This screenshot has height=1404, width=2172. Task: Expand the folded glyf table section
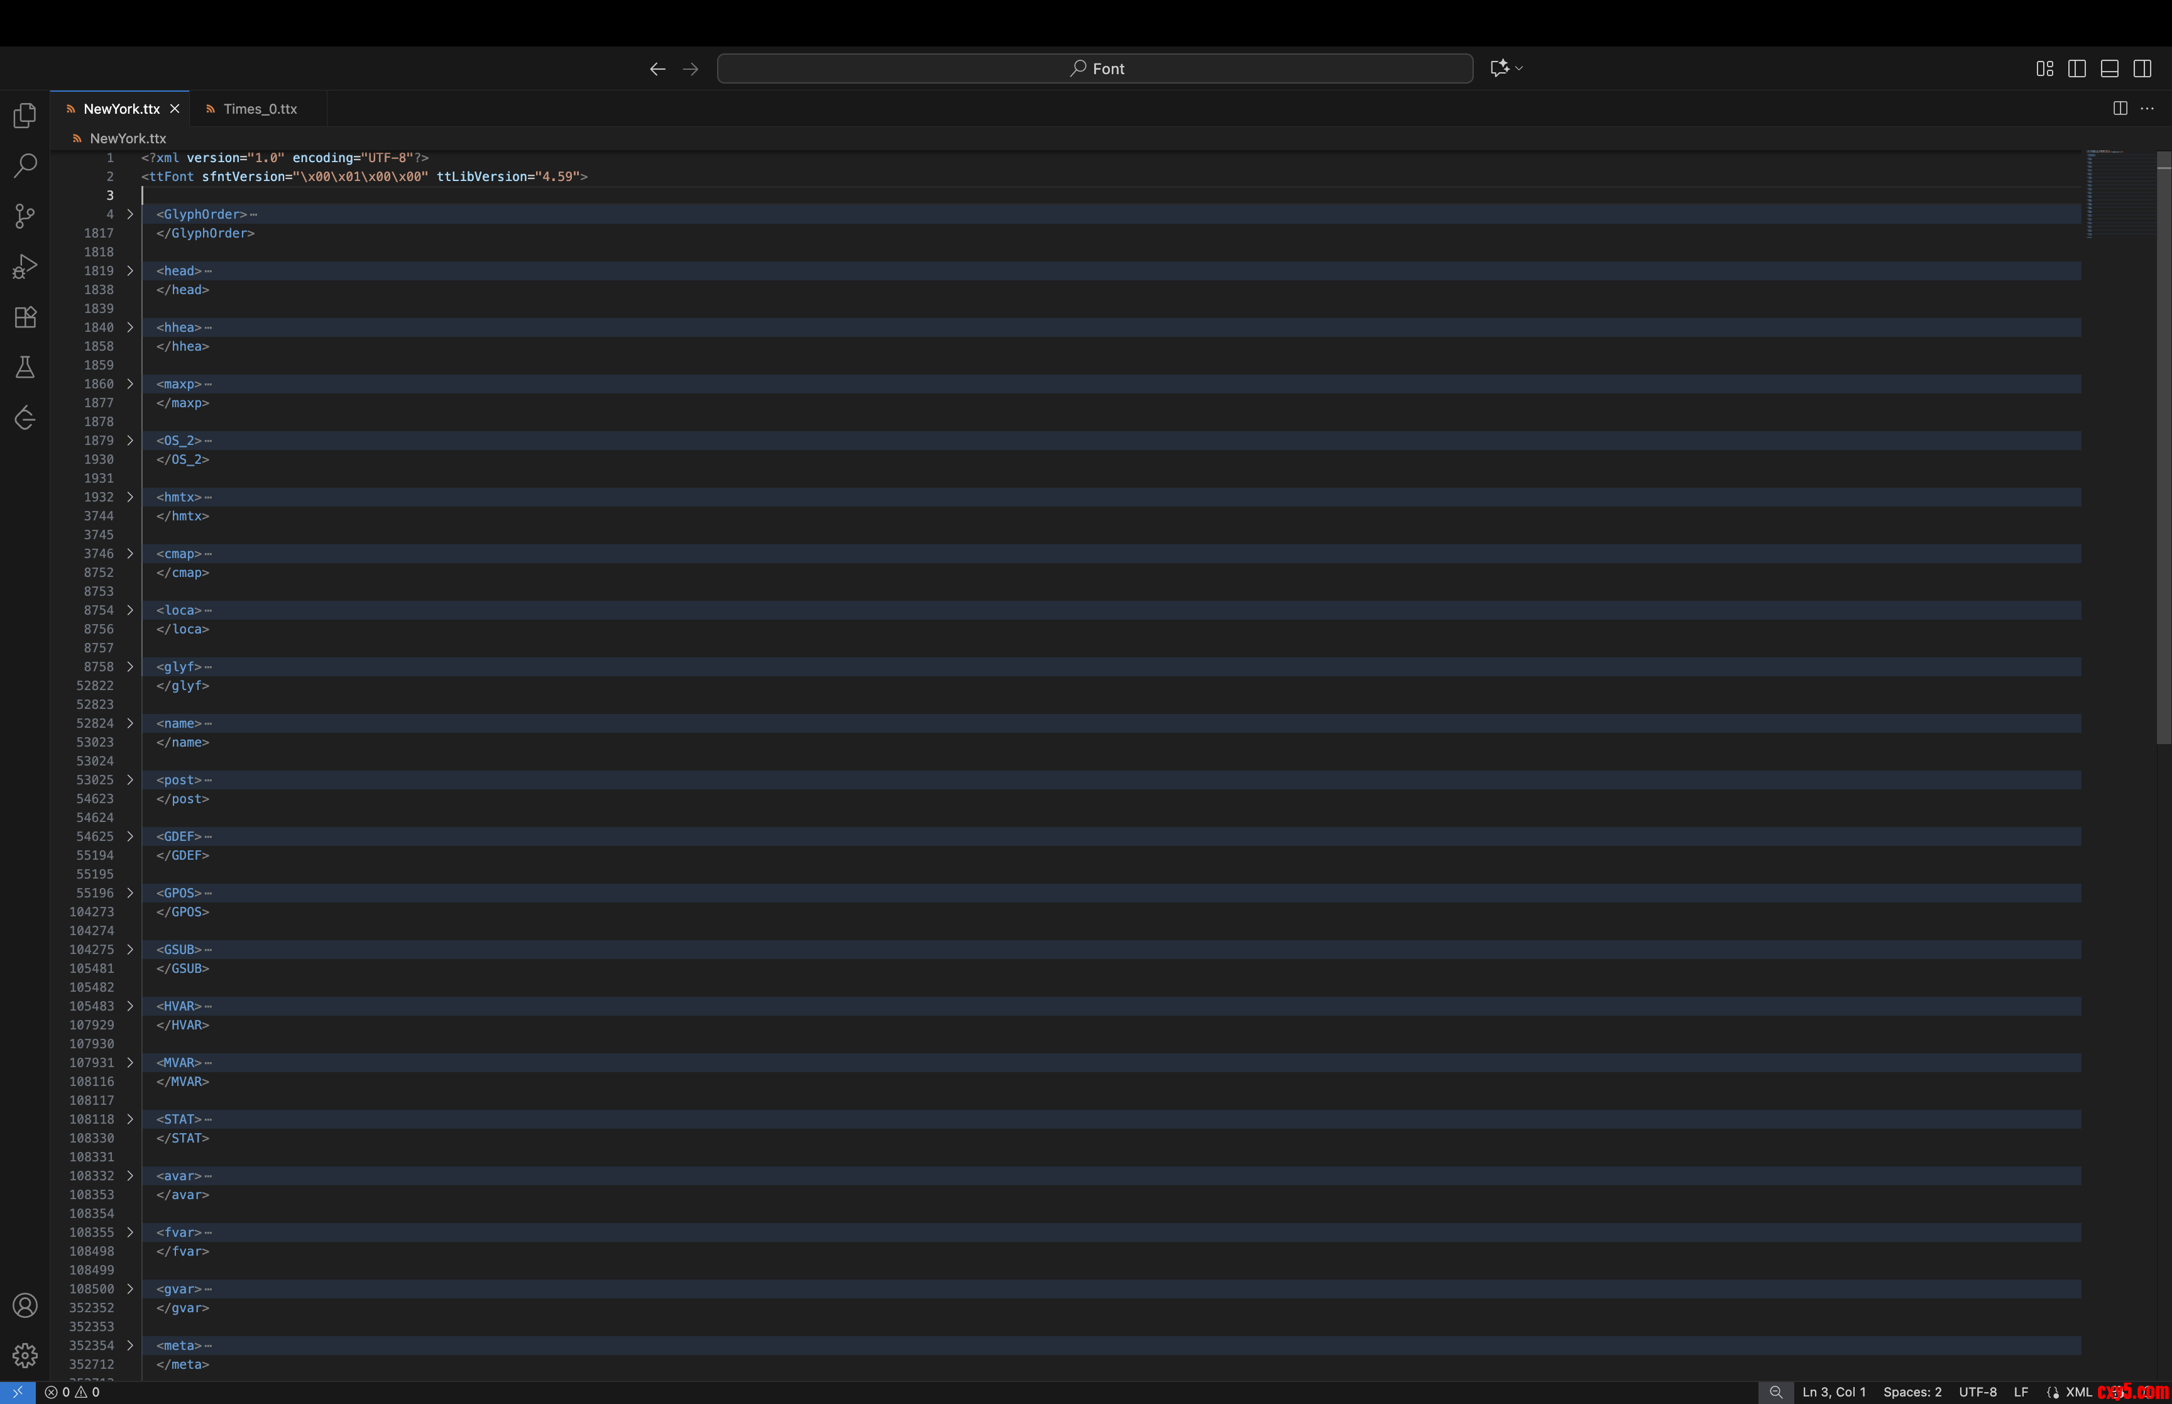point(130,667)
